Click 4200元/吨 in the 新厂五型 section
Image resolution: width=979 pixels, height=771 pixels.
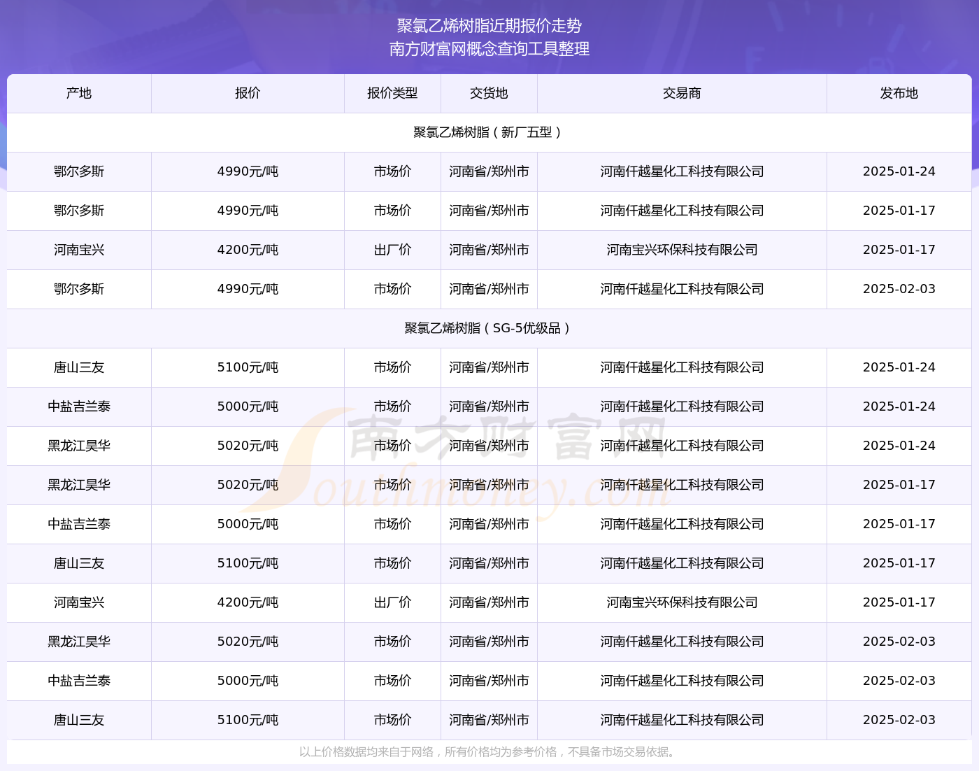[248, 250]
